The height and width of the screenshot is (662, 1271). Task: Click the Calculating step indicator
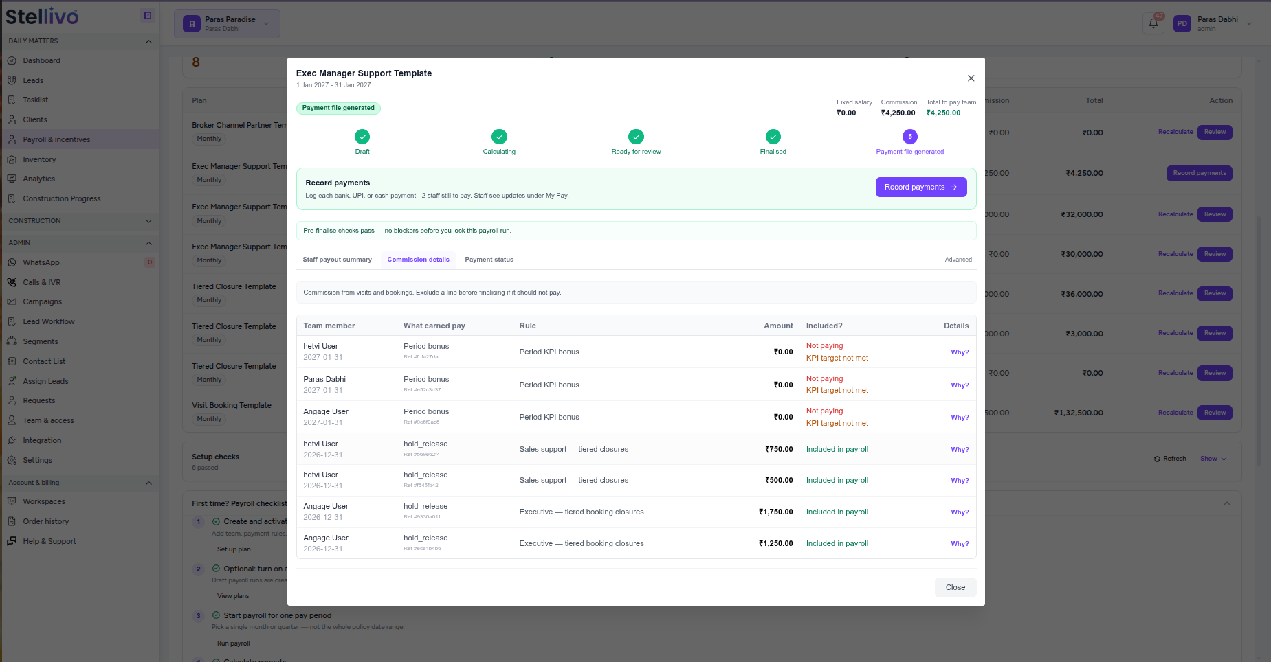pyautogui.click(x=499, y=137)
